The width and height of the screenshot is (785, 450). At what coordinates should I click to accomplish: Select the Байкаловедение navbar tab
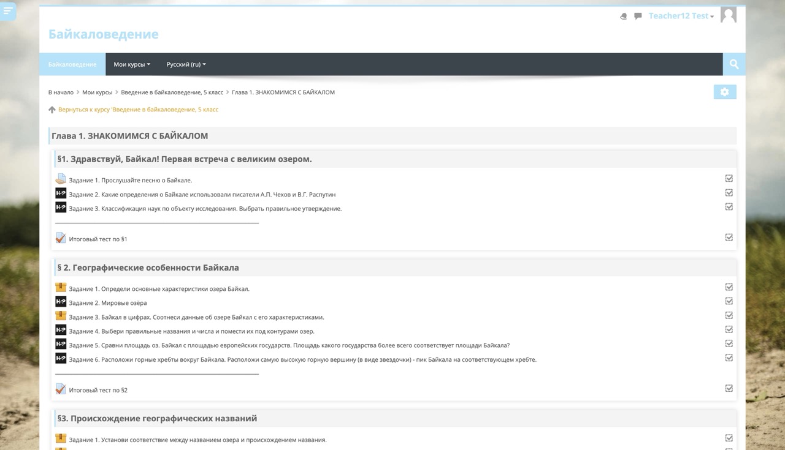[72, 64]
